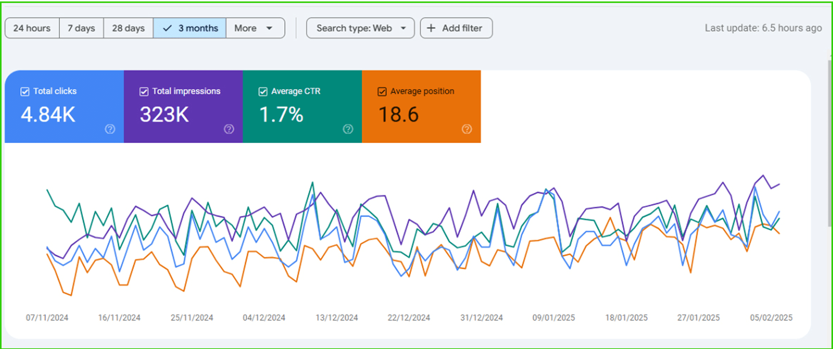Click the 13/12/2024 date axis label
The image size is (833, 349).
tap(337, 318)
